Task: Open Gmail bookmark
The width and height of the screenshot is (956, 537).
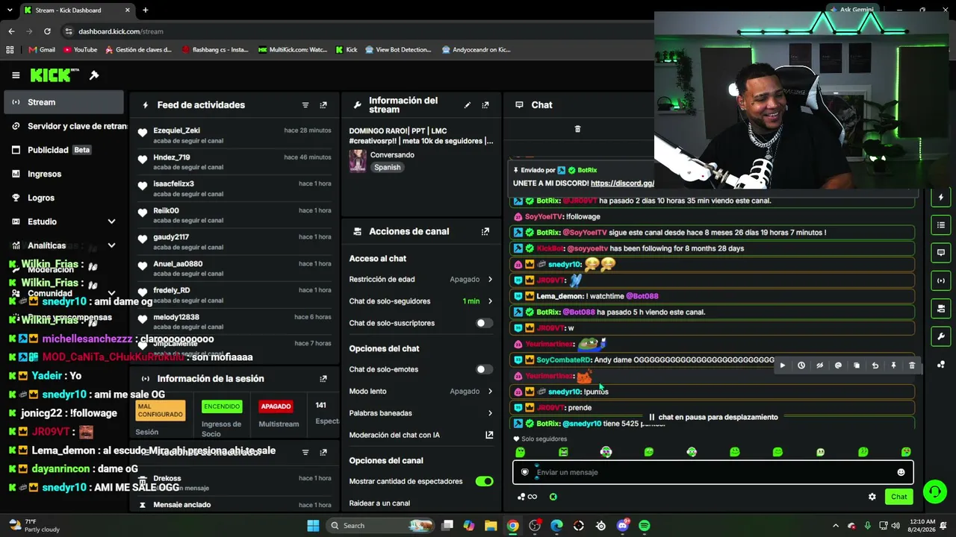Action: [x=42, y=50]
